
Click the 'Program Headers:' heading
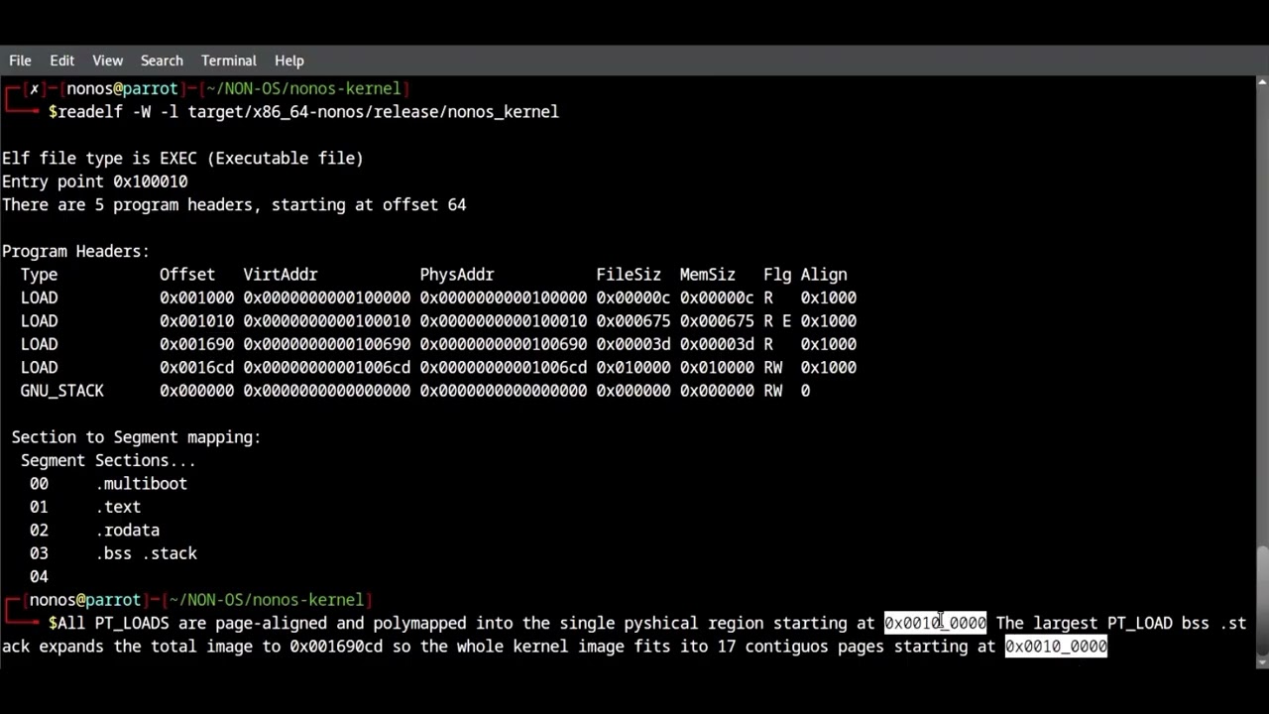pyautogui.click(x=75, y=252)
